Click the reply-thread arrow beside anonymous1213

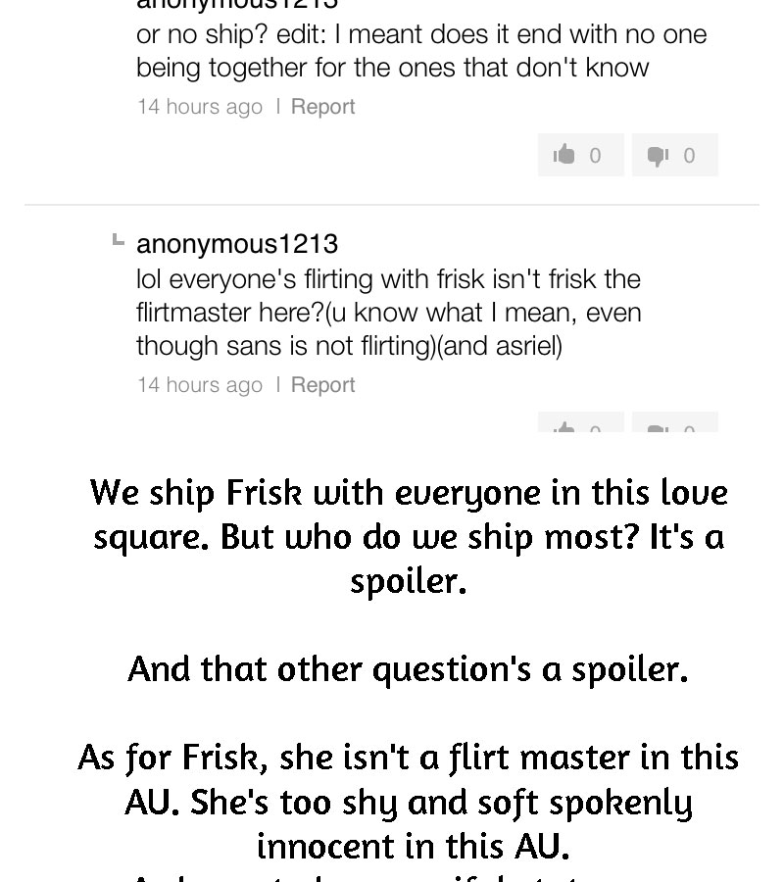(118, 240)
